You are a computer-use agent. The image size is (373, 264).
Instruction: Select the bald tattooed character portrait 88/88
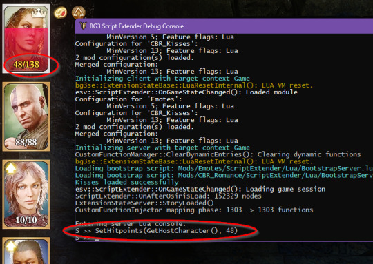(x=26, y=116)
